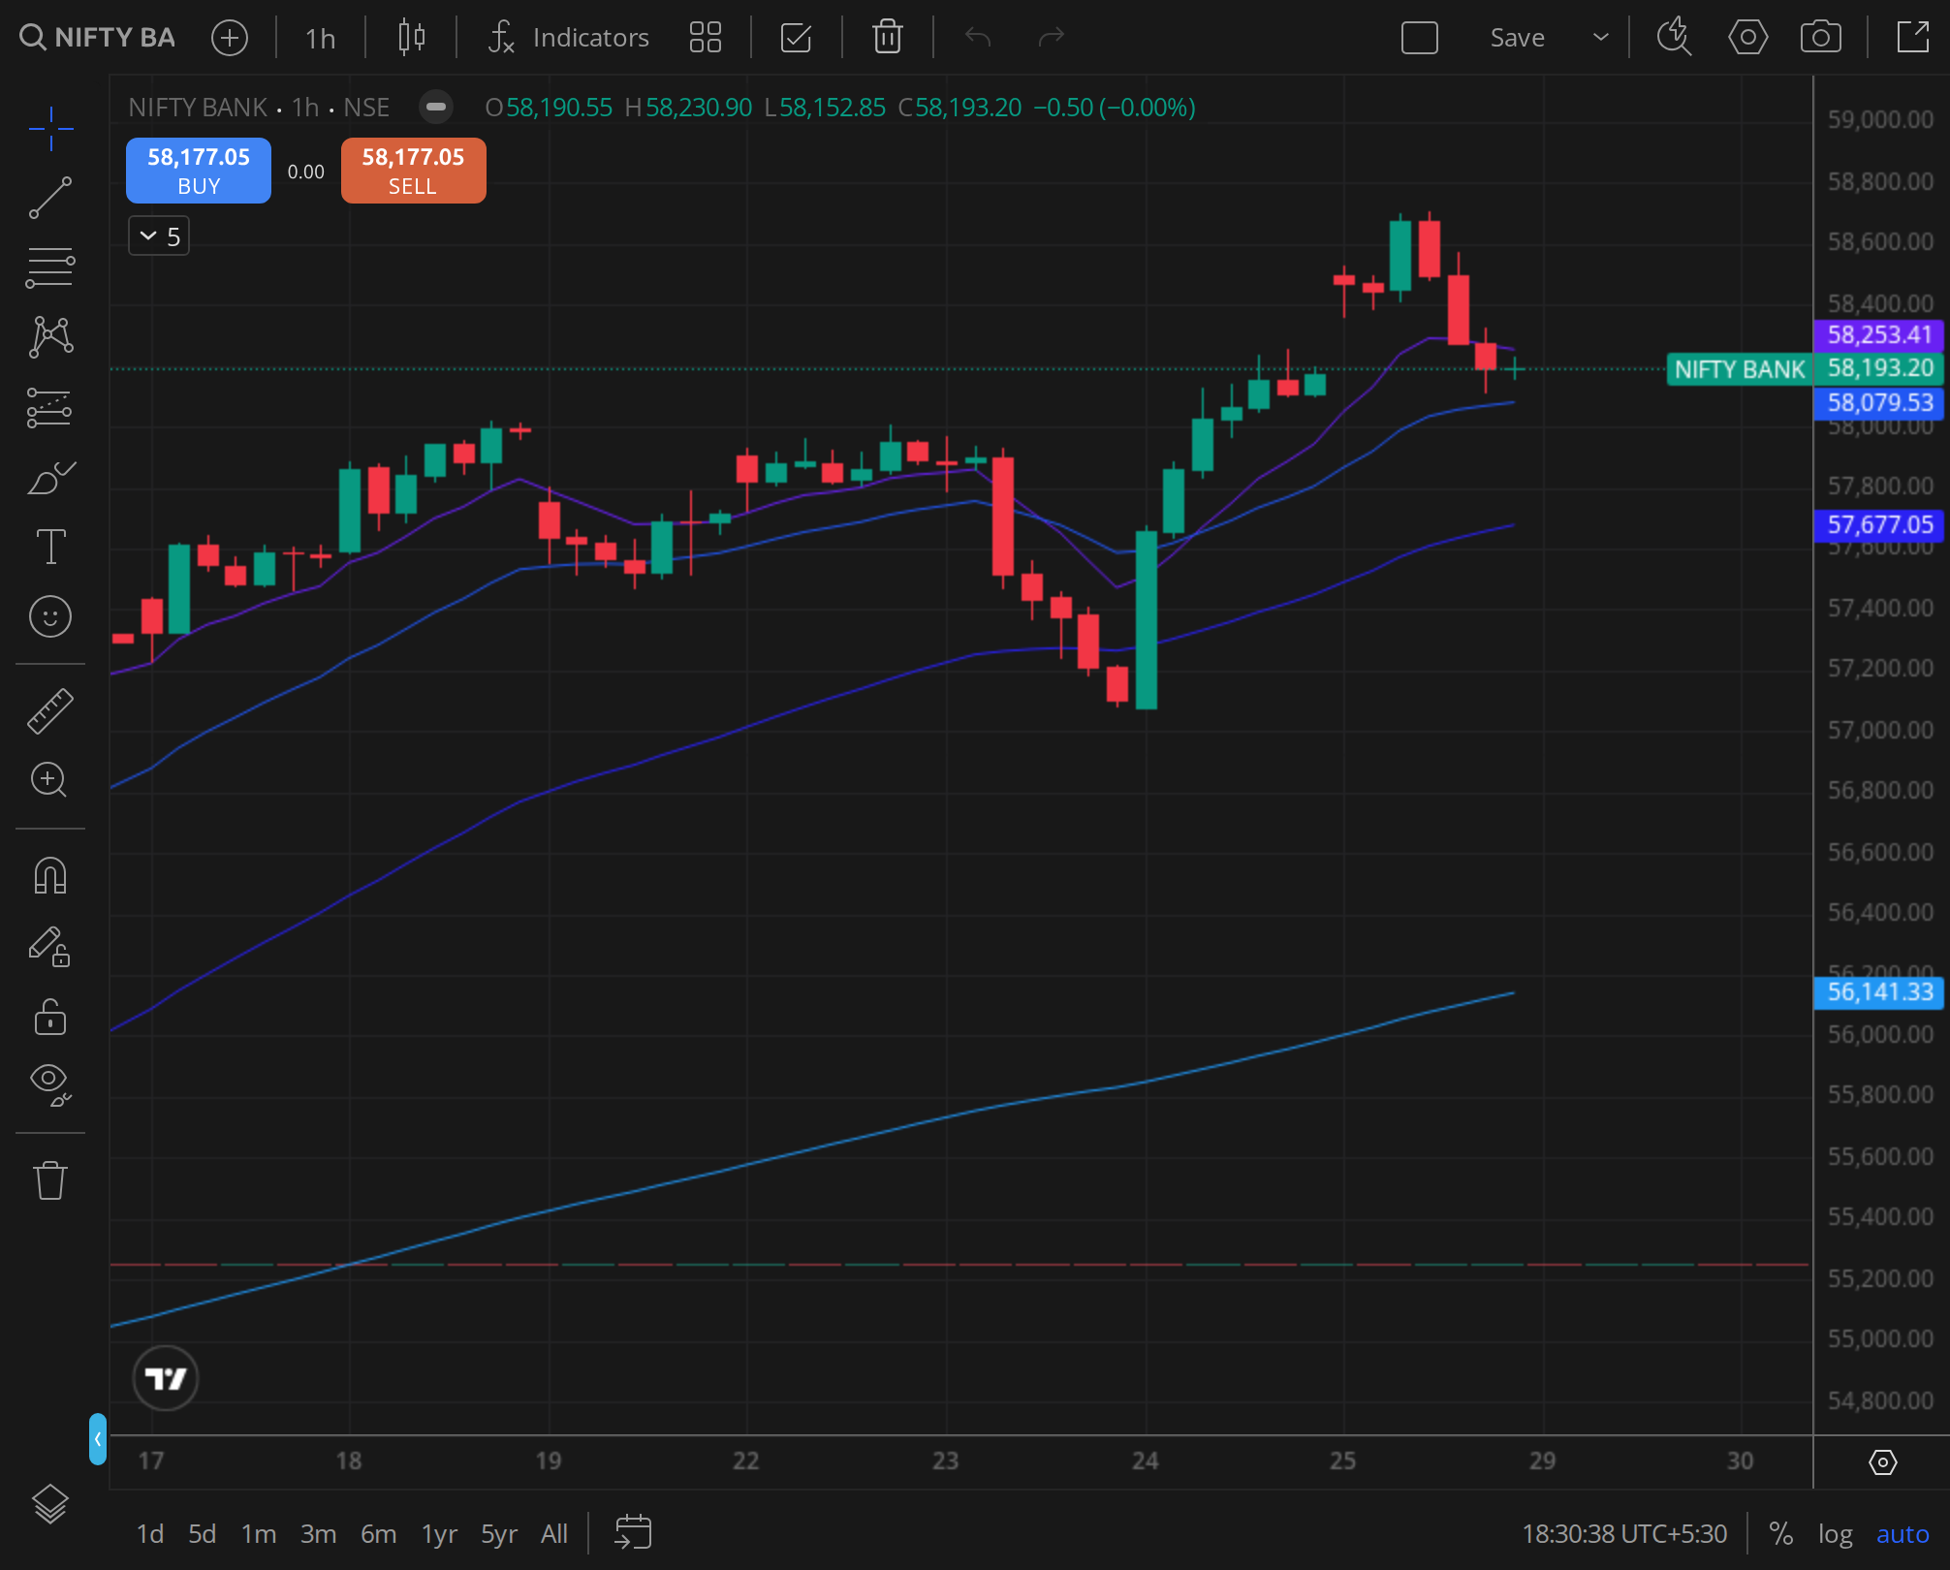Select the horizontal lines Fibonacci tool
Screen dimensions: 1950x1570
click(x=50, y=267)
